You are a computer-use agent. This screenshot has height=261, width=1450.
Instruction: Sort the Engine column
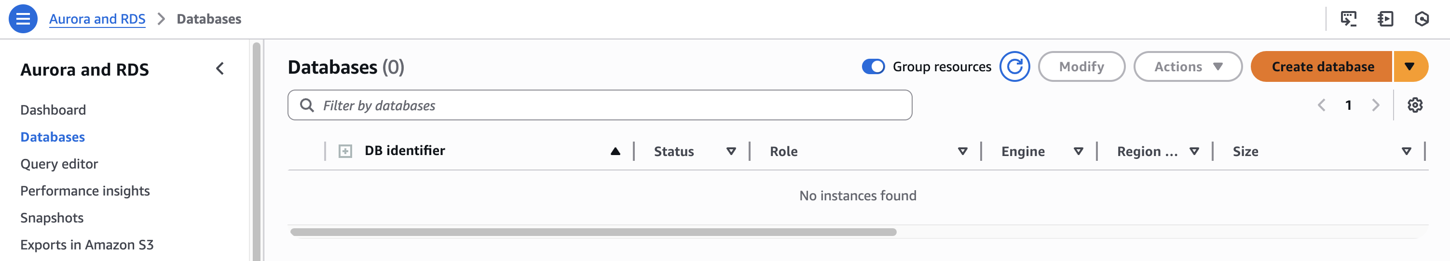pyautogui.click(x=1079, y=151)
